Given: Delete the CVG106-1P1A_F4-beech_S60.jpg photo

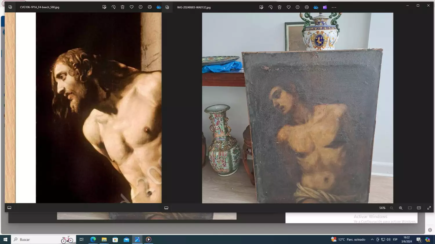Looking at the screenshot, I should pos(122,7).
